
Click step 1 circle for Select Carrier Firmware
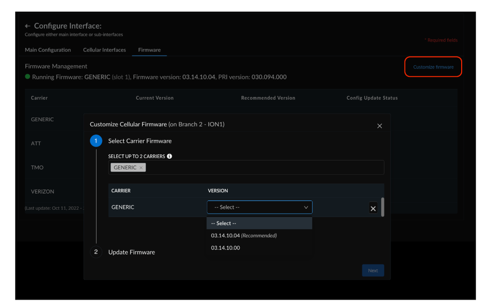point(96,141)
